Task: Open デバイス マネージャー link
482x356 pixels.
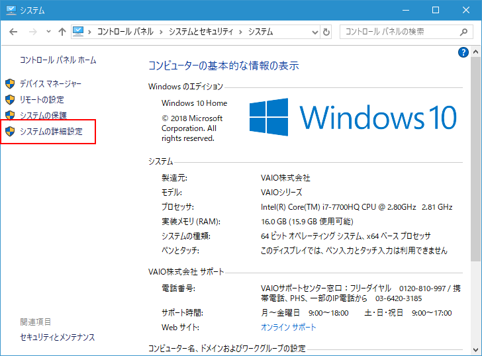Action: click(x=51, y=83)
